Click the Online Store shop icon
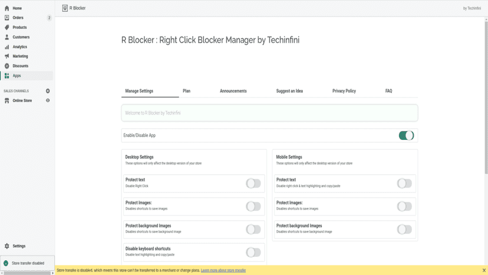The width and height of the screenshot is (488, 275). (7, 100)
